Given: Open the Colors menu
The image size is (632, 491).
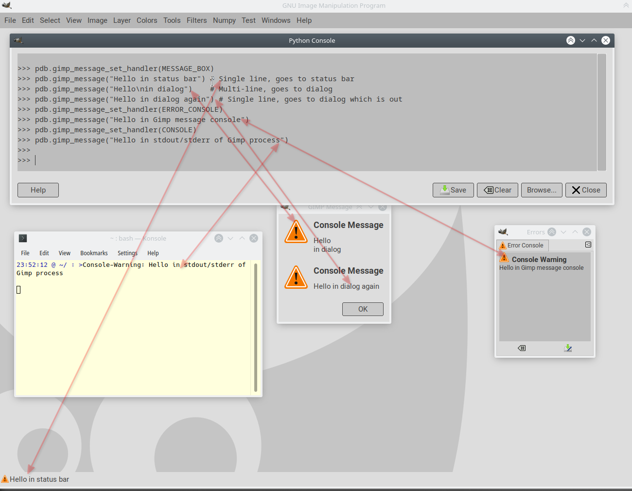Looking at the screenshot, I should [x=147, y=20].
